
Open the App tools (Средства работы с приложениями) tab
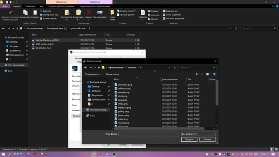pos(95,6)
